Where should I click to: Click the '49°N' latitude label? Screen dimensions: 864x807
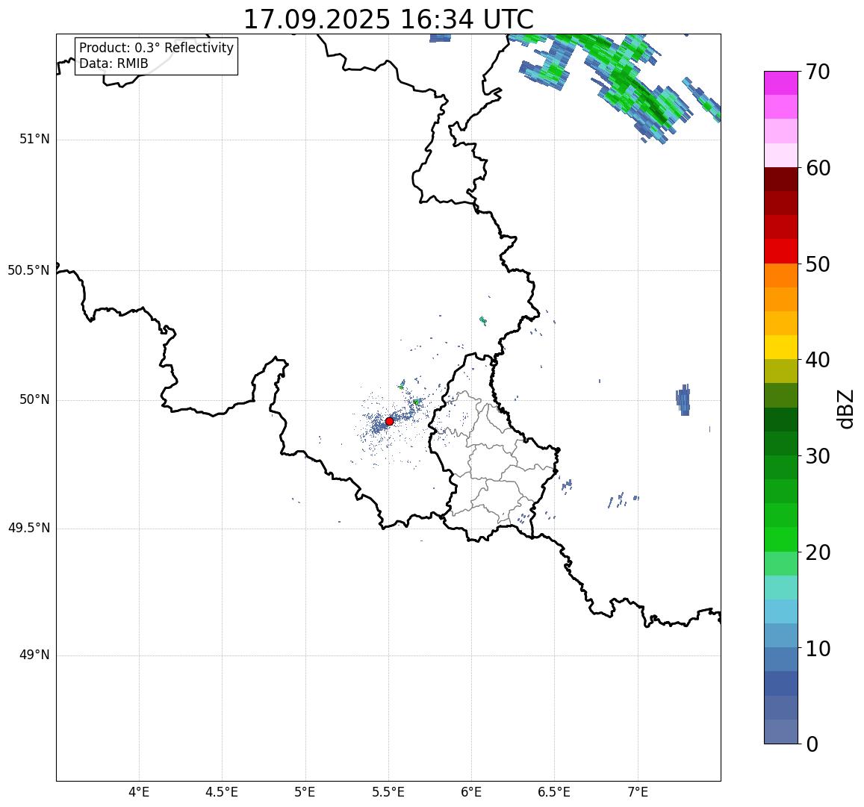pos(34,655)
